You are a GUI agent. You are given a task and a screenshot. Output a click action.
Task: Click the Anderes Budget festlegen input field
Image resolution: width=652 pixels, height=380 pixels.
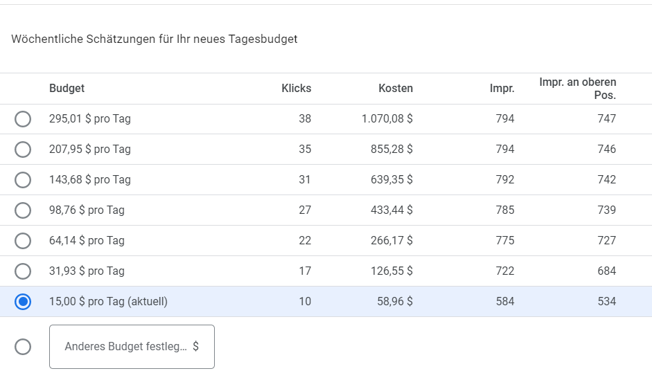coord(132,347)
